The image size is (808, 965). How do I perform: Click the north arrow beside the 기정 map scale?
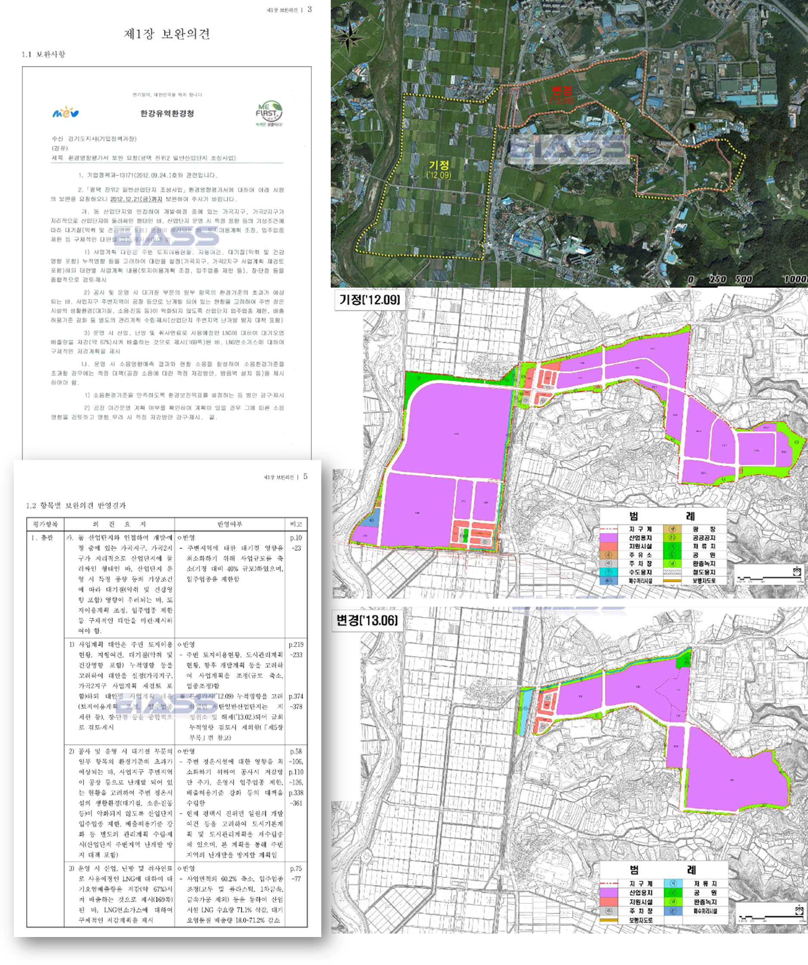pos(797,571)
